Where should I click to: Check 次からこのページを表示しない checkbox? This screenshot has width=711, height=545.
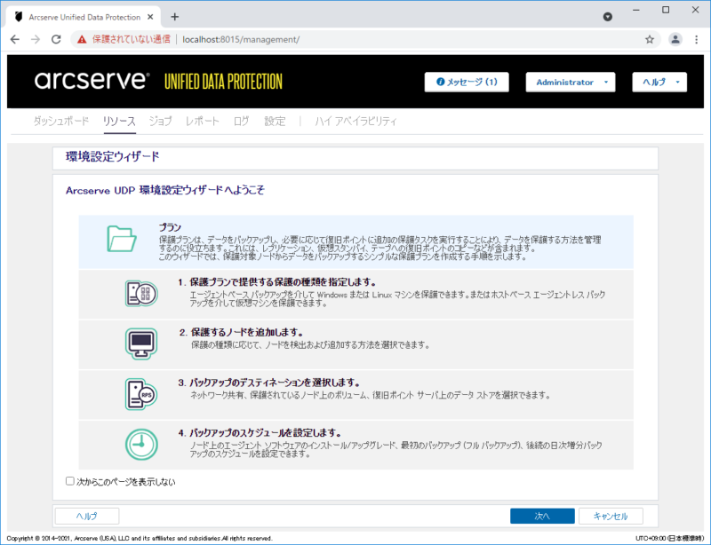[x=68, y=482]
